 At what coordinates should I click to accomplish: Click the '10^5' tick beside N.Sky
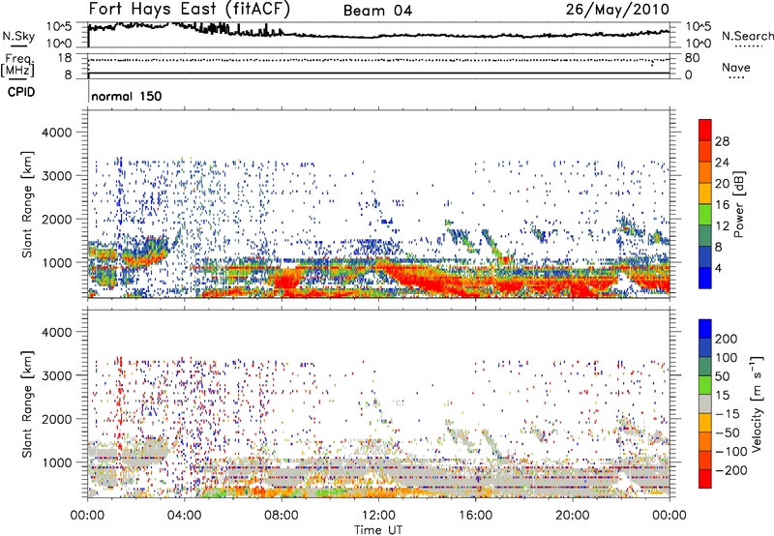pyautogui.click(x=59, y=26)
